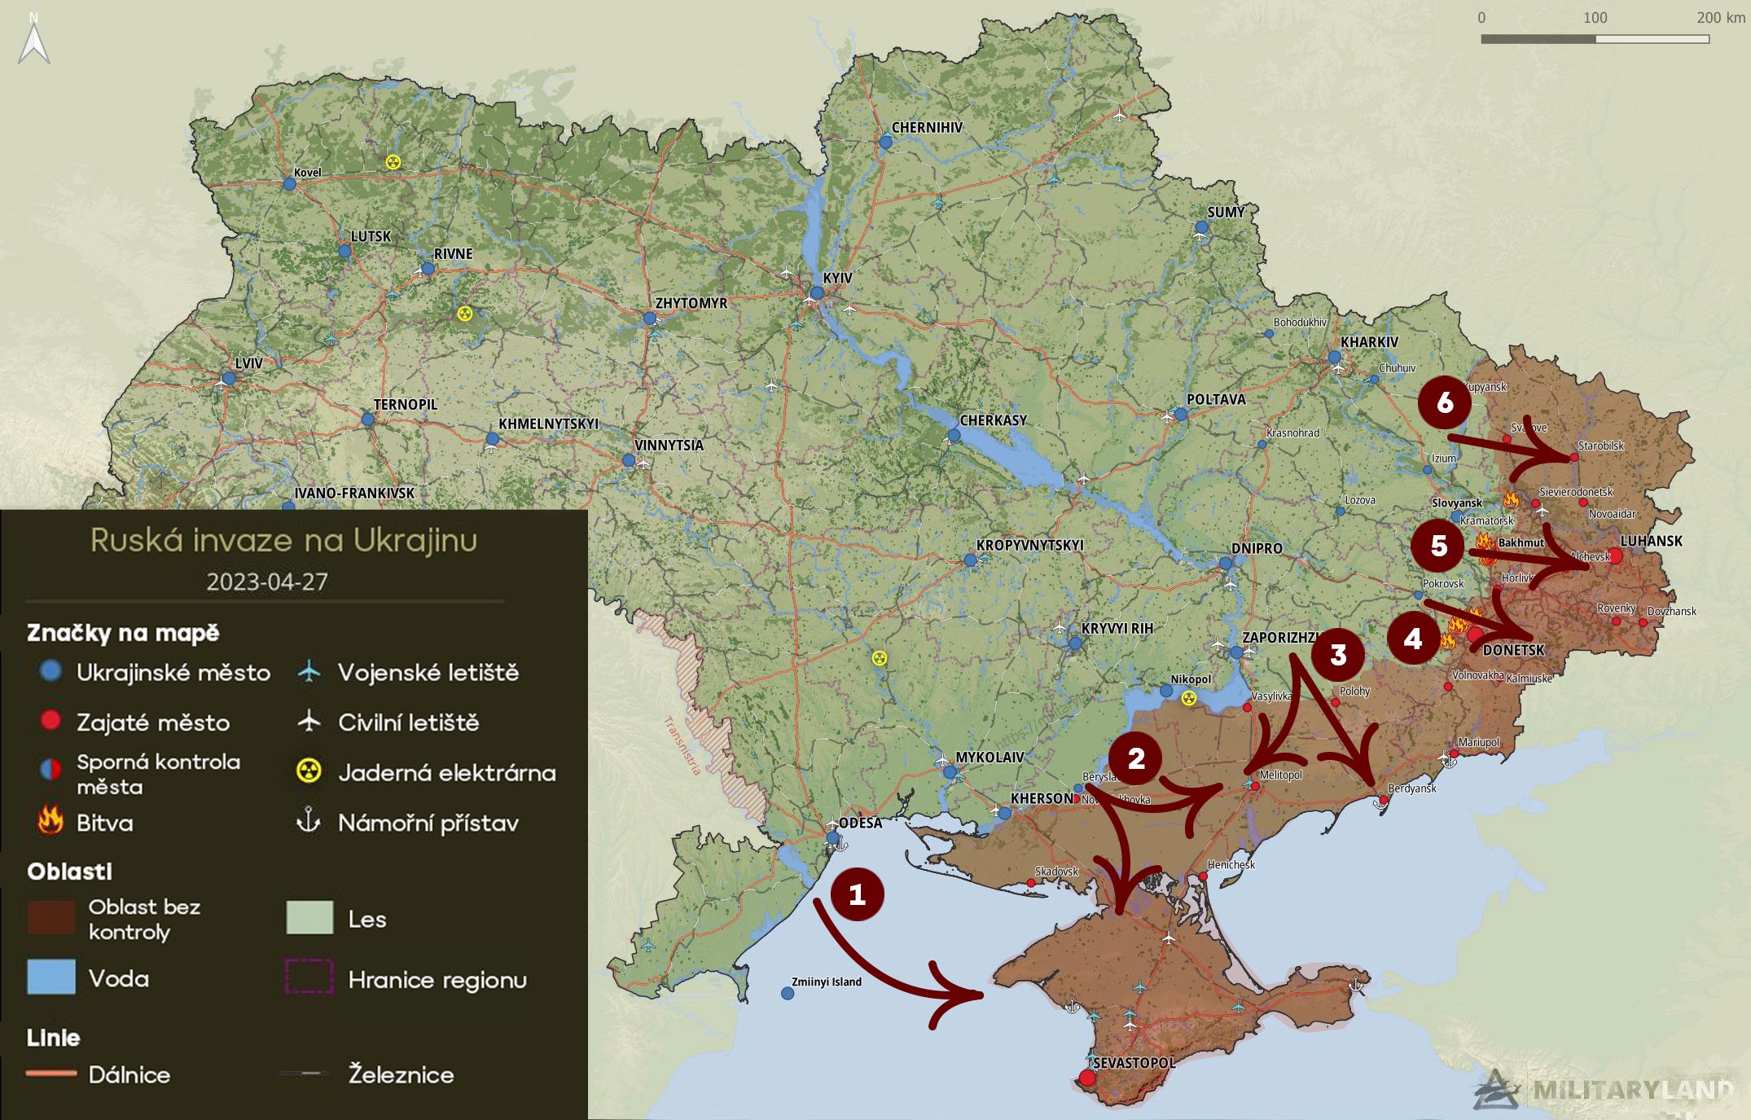Click the Kovel city marker dot
This screenshot has height=1120, width=1751.
coord(289,184)
